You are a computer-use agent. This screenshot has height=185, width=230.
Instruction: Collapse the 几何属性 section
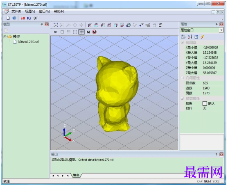pyautogui.click(x=182, y=78)
